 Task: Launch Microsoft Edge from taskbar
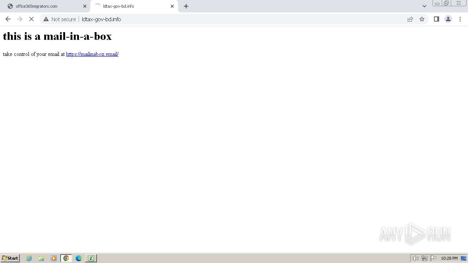pos(79,258)
